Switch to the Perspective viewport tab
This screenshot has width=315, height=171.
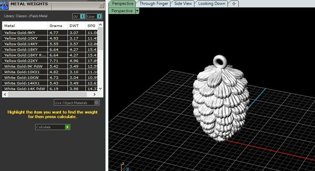(x=122, y=4)
